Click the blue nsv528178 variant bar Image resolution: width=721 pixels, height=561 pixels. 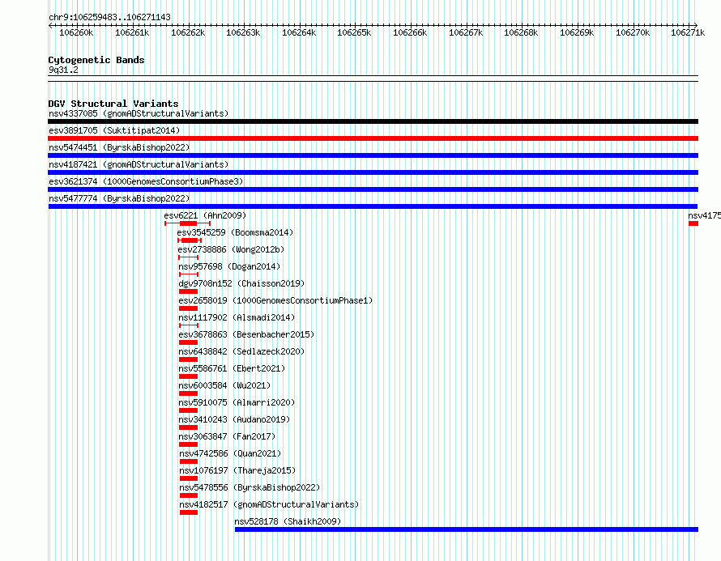pos(467,529)
